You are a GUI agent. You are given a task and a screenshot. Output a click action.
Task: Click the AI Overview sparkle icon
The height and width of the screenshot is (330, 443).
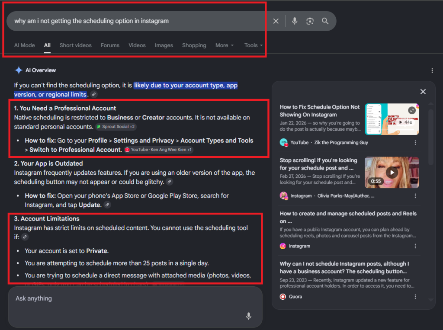point(19,70)
